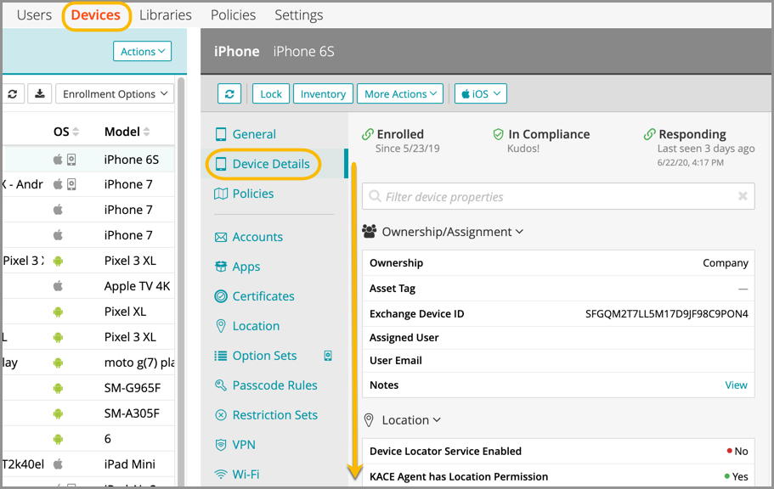
Task: Click the Lock button
Action: point(271,93)
